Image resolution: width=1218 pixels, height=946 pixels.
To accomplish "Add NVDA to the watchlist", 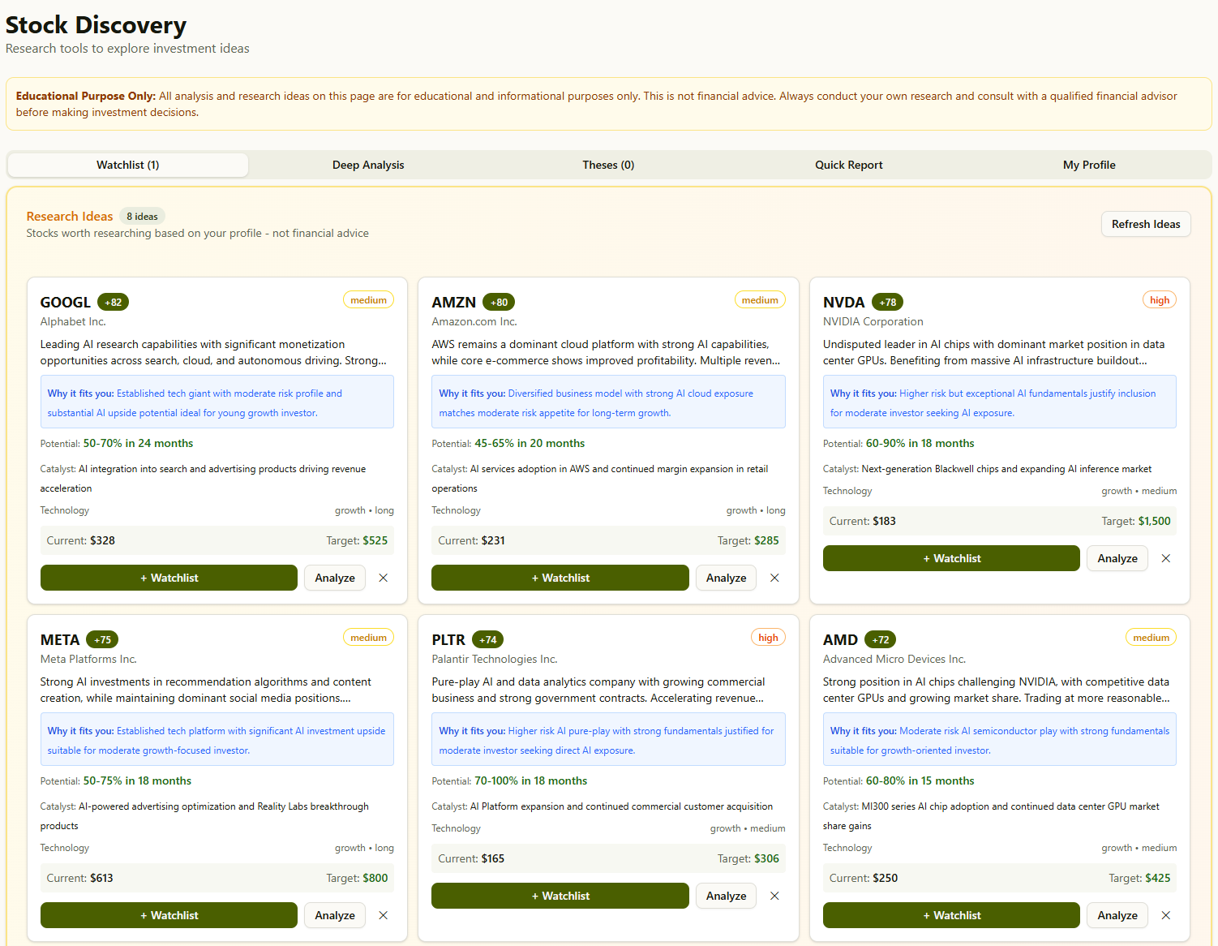I will pyautogui.click(x=951, y=558).
